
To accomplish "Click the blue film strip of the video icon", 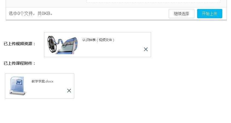I will 68,46.
